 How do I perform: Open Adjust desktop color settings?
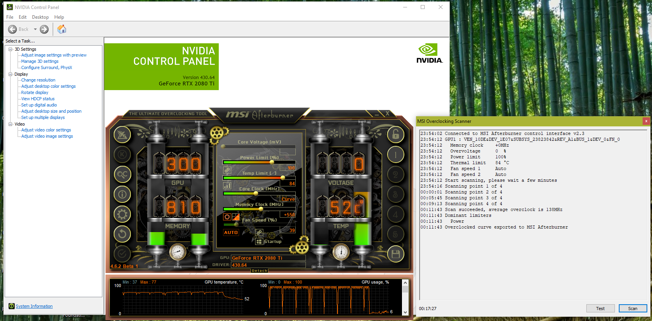point(48,86)
